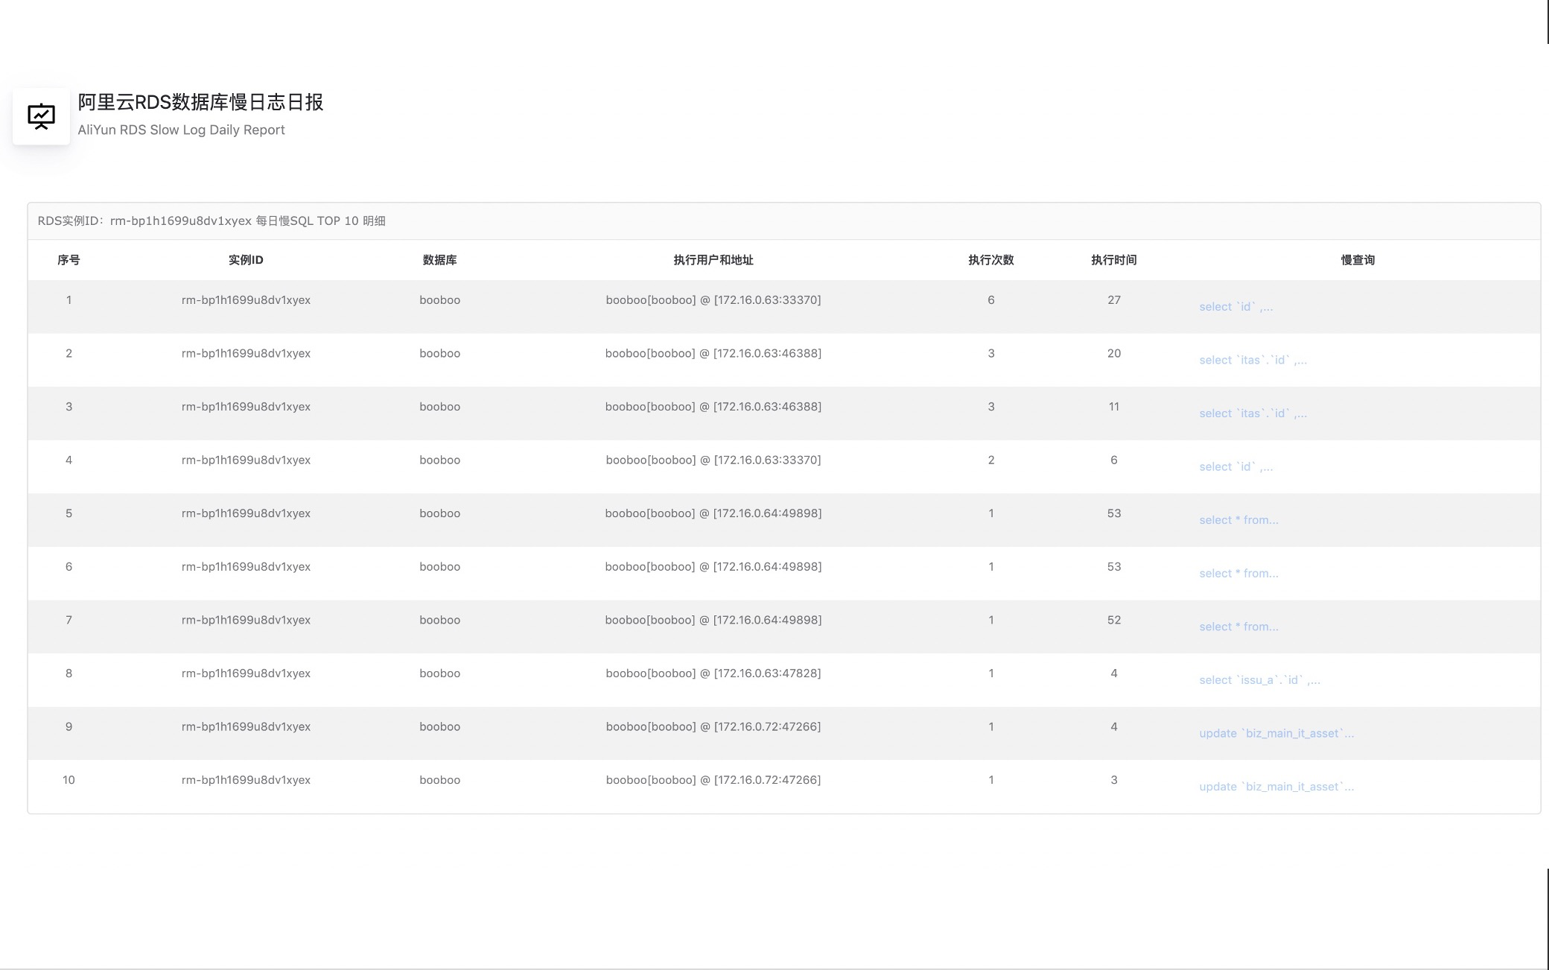1549x970 pixels.
Task: Click execution time value 20 in row 2
Action: tap(1113, 353)
